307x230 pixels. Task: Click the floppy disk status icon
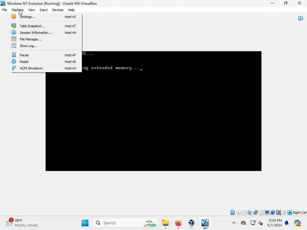point(244,213)
